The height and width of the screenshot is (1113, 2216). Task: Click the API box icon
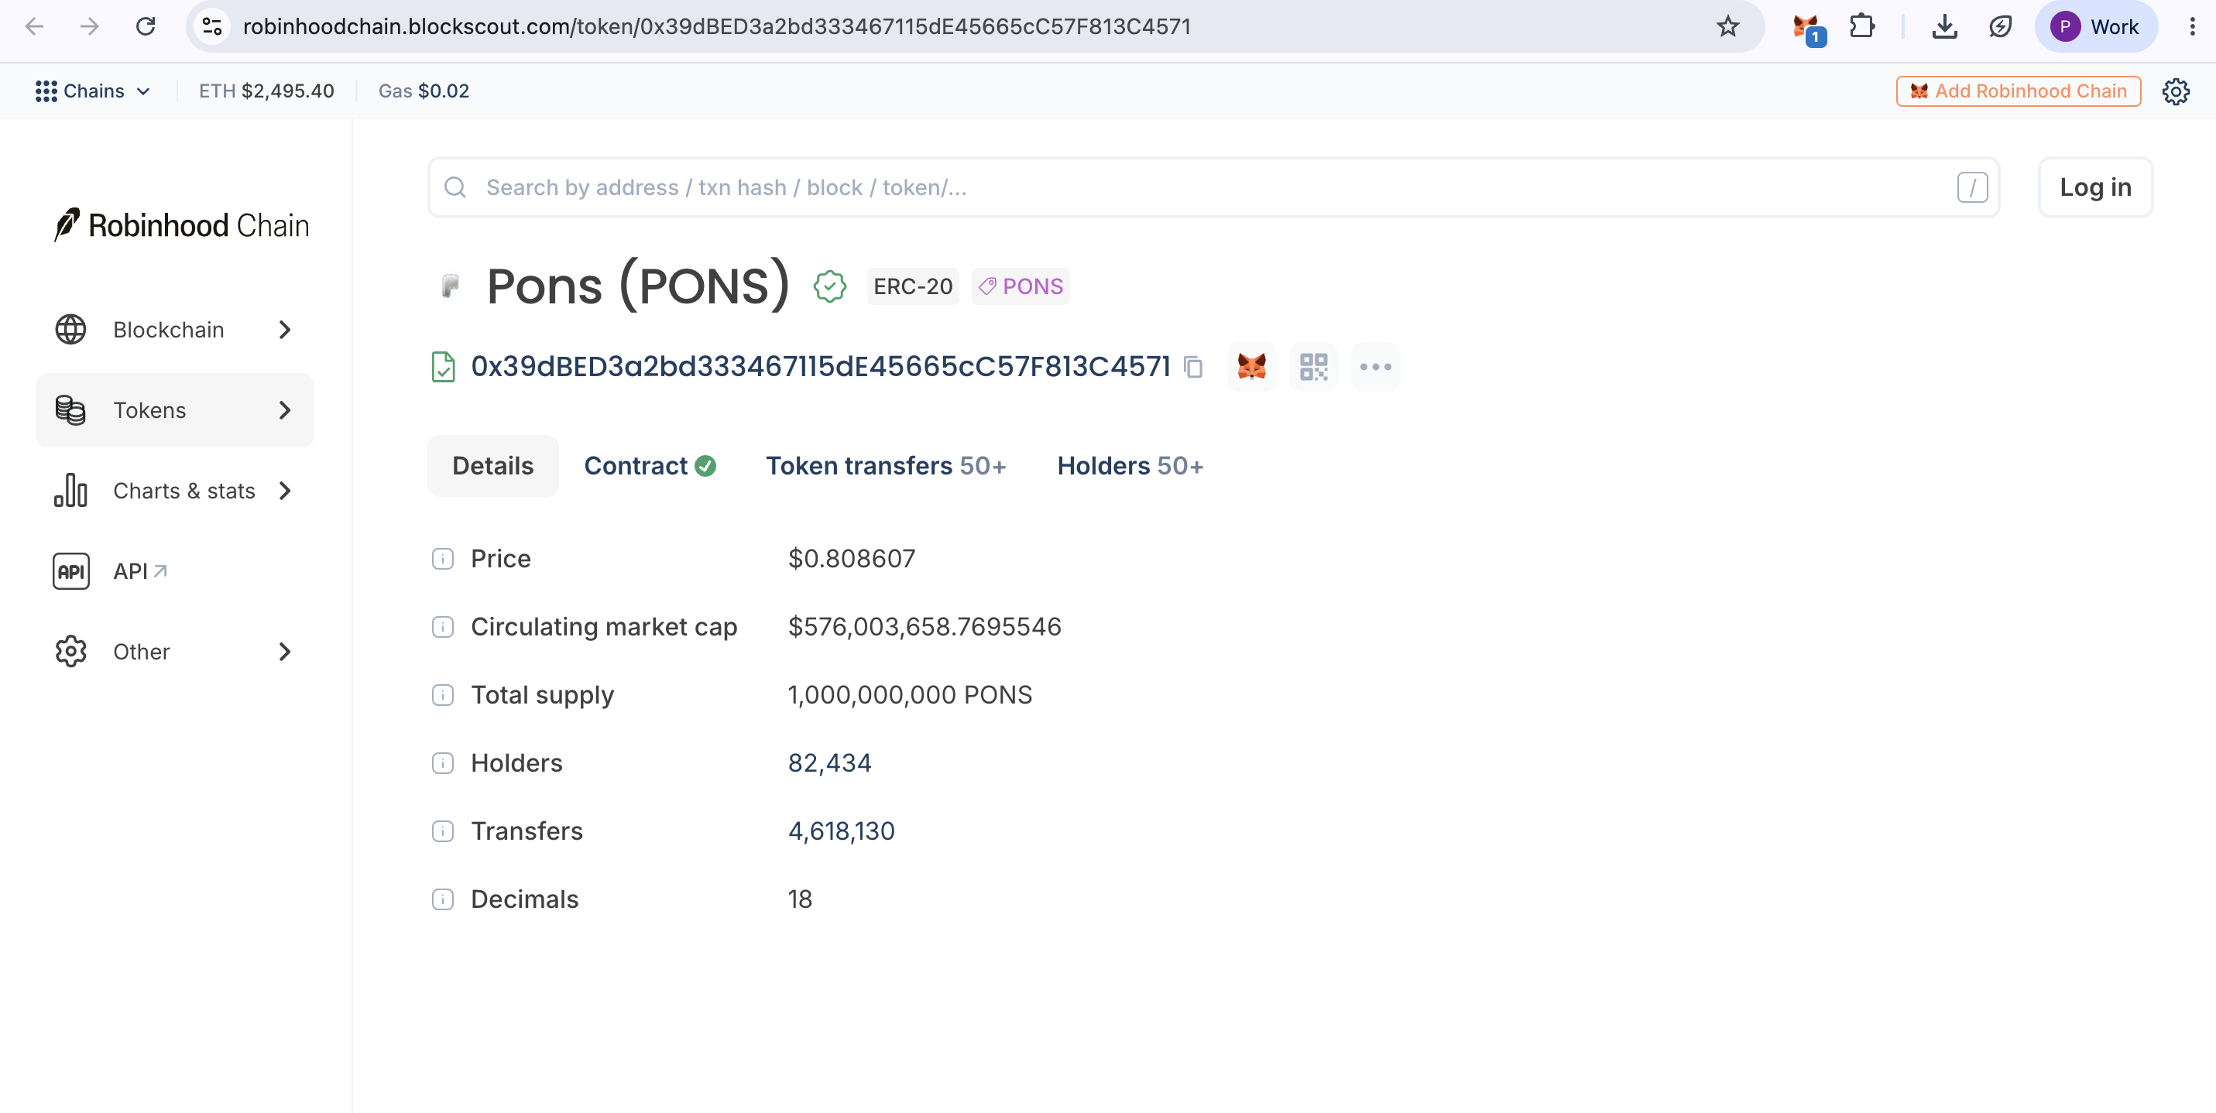click(70, 571)
